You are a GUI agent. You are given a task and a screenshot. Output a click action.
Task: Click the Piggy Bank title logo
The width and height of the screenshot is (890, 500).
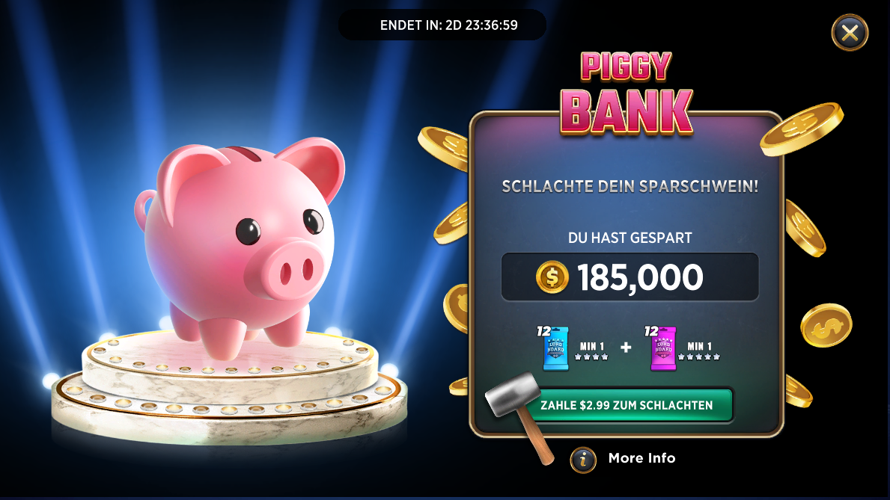627,93
